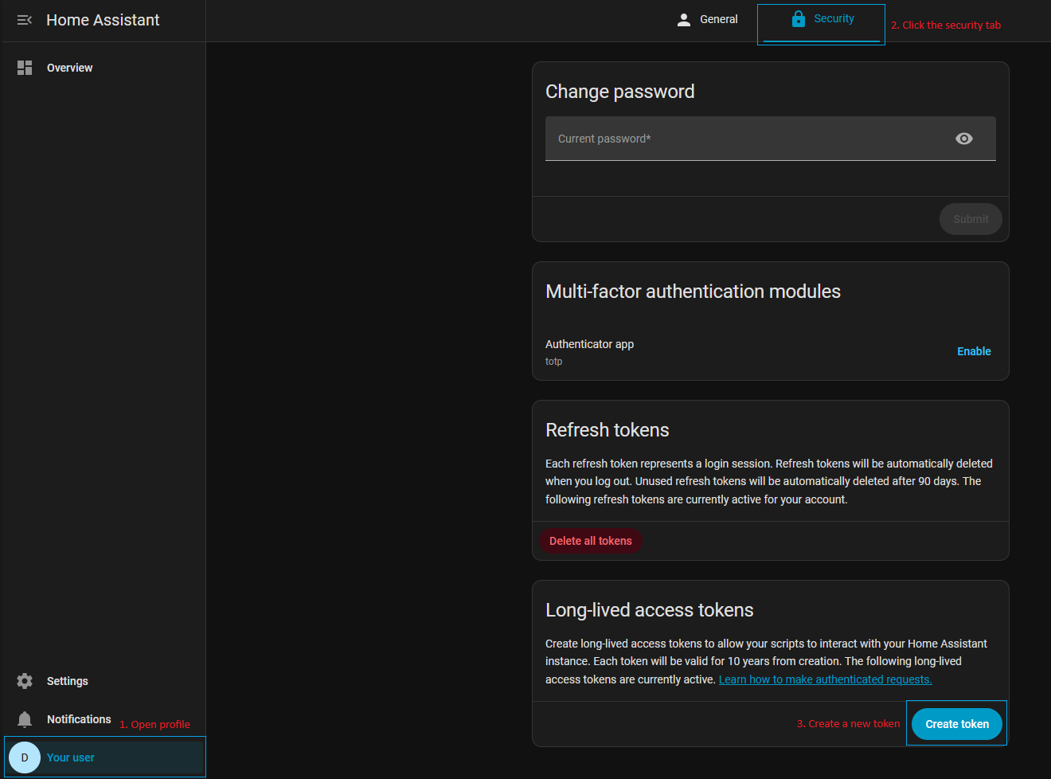
Task: Click the refresh token description paragraph
Action: 769,481
